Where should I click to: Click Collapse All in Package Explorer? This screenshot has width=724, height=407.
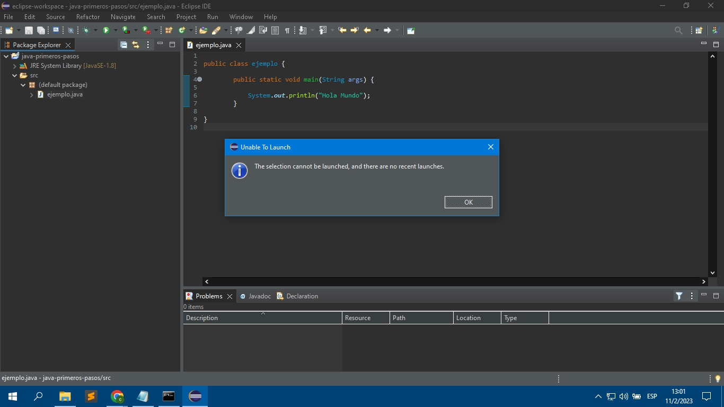pos(123,45)
